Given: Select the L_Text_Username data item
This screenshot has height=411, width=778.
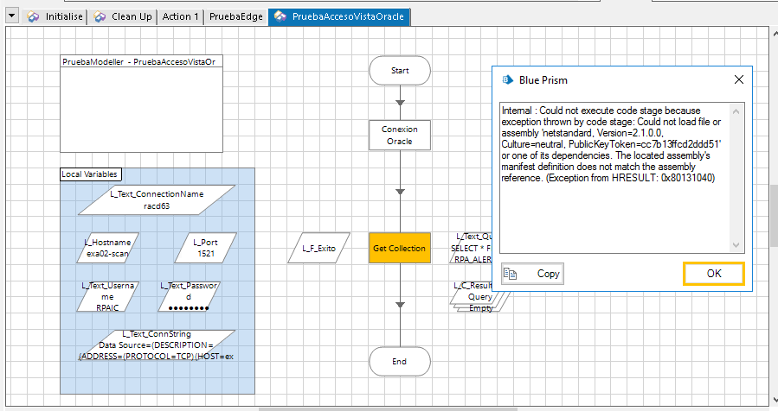Looking at the screenshot, I should pyautogui.click(x=107, y=297).
